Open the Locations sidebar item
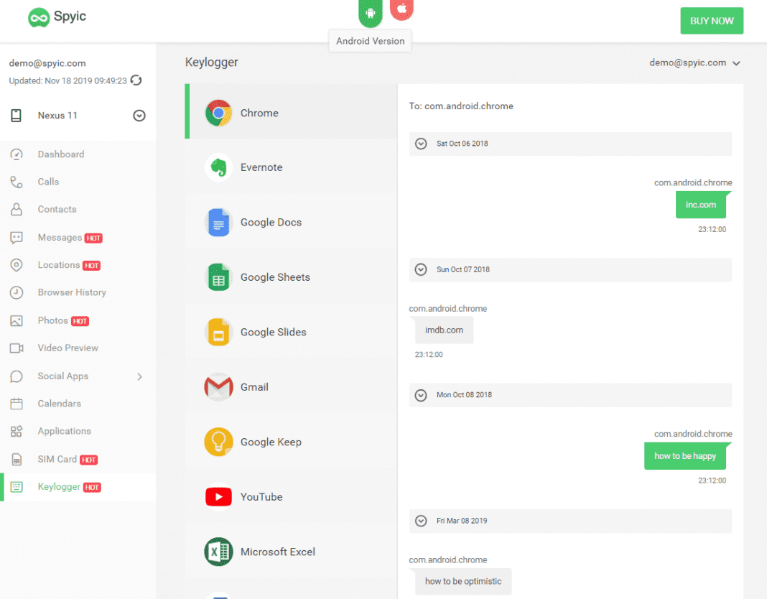This screenshot has width=767, height=599. tap(58, 265)
